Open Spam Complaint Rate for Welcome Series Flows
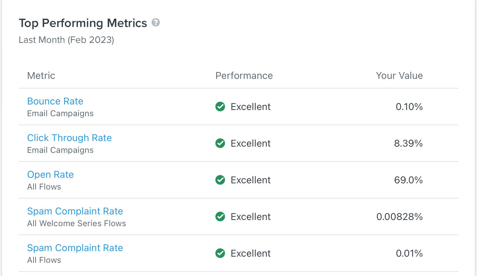Viewport: 477px width, 276px height. point(75,211)
